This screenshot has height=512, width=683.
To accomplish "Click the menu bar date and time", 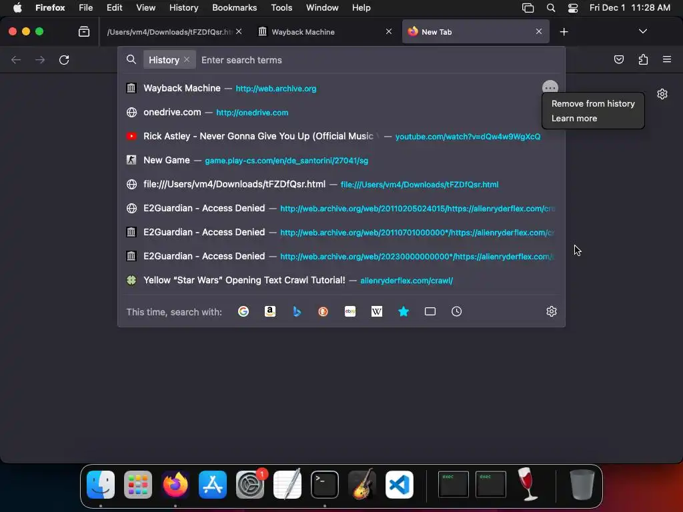I will (630, 7).
